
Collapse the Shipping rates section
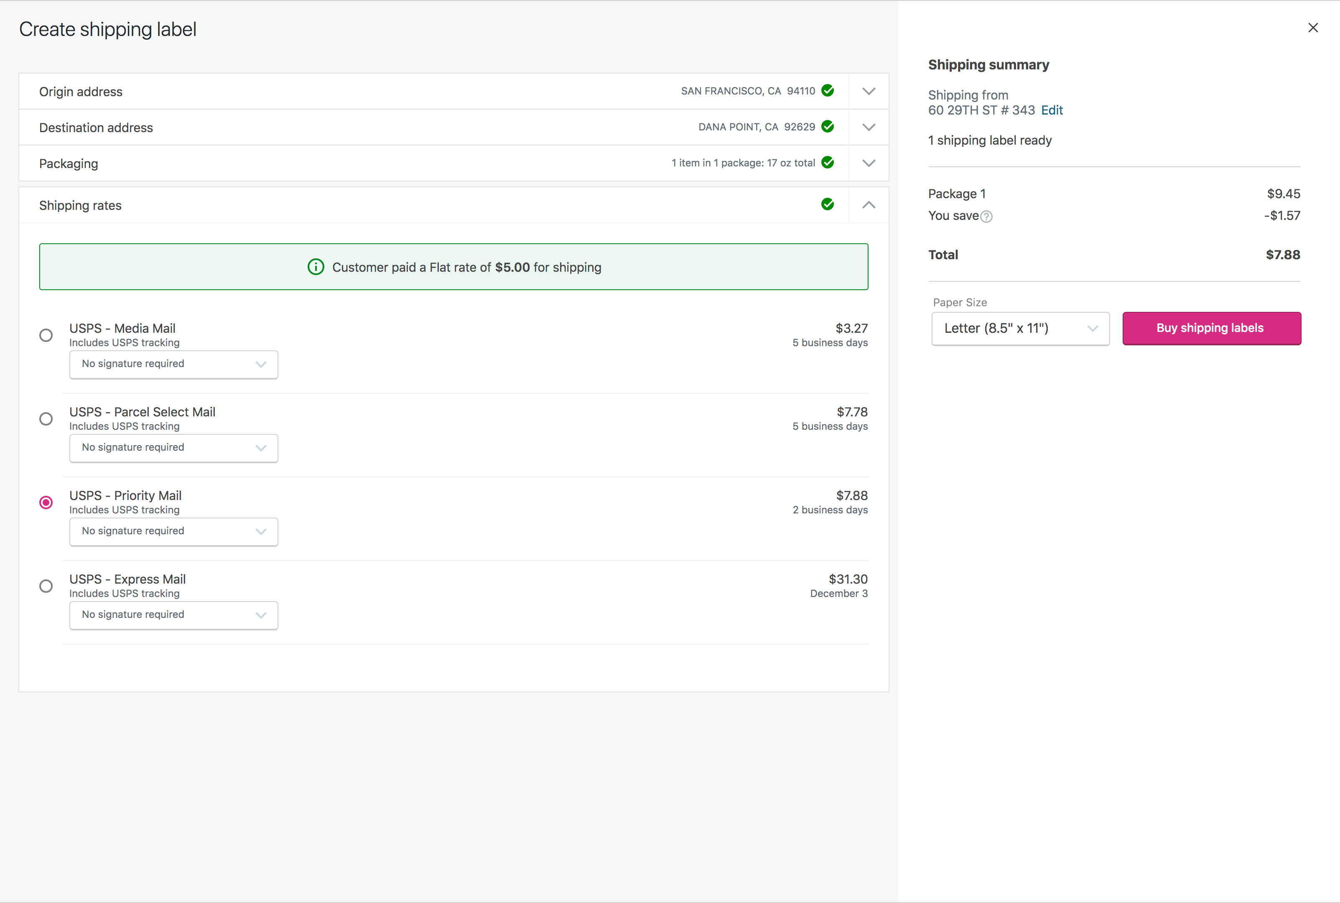869,205
